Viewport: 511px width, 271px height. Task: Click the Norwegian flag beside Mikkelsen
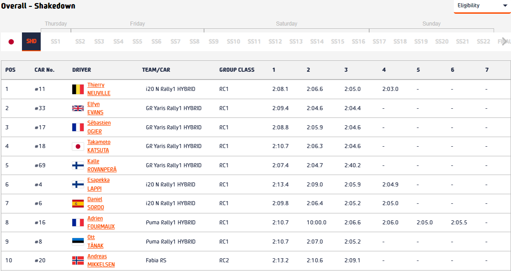[x=78, y=260]
